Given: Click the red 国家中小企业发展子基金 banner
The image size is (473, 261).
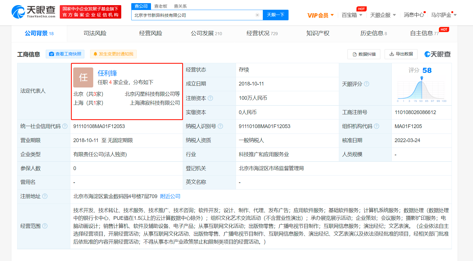Looking at the screenshot, I should 90,12.
